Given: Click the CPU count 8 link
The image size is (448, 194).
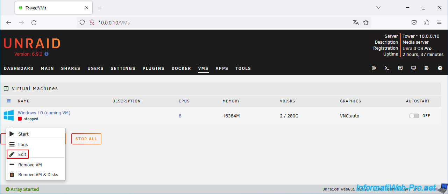Looking at the screenshot, I should click(180, 116).
